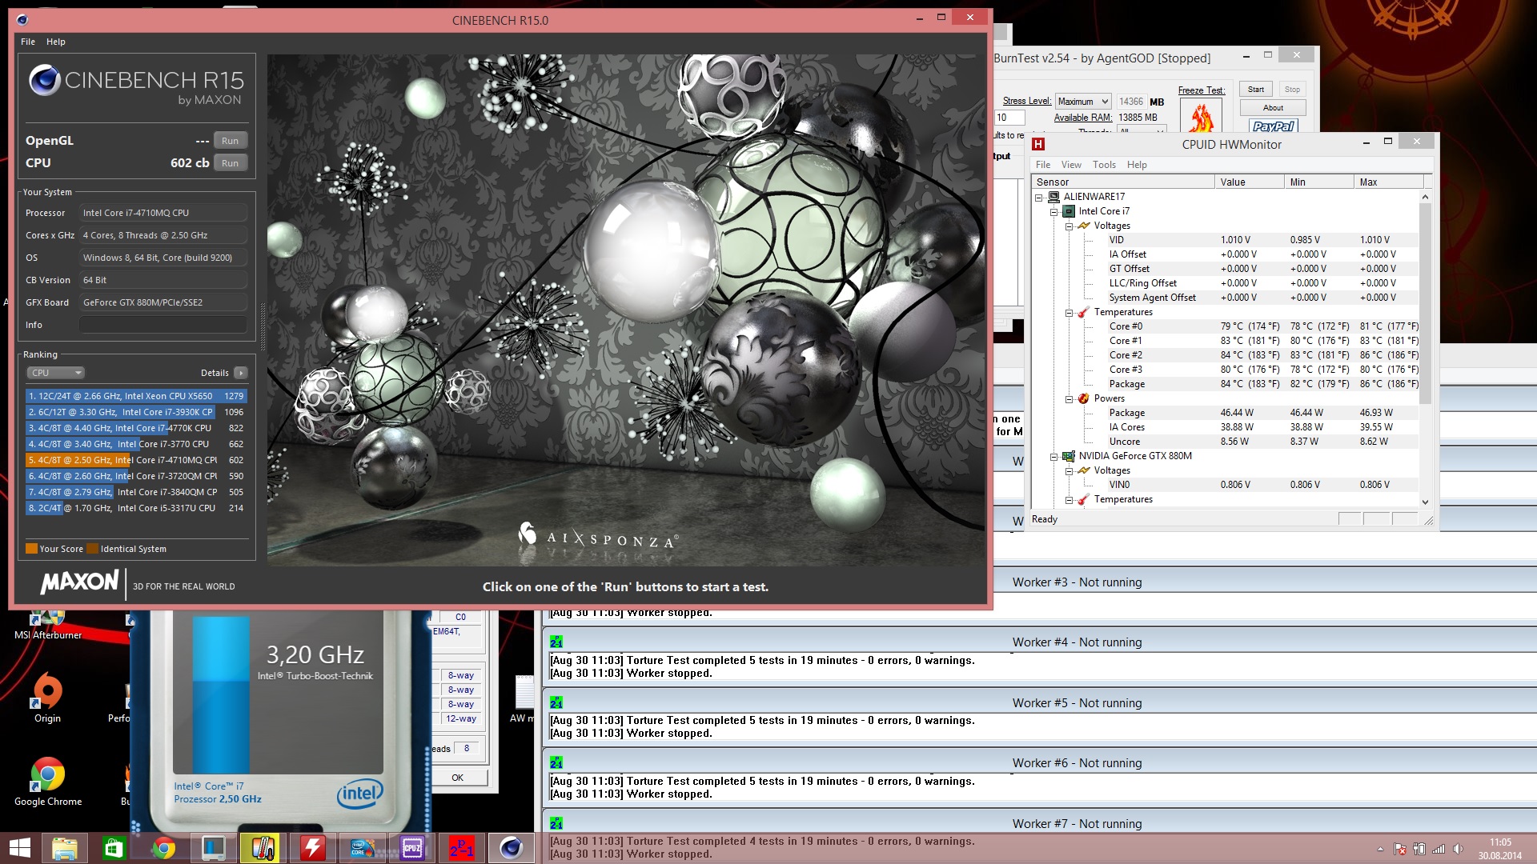Viewport: 1537px width, 864px height.
Task: Collapse the NVIDIA GeForce GTX 880M node
Action: 1054,456
